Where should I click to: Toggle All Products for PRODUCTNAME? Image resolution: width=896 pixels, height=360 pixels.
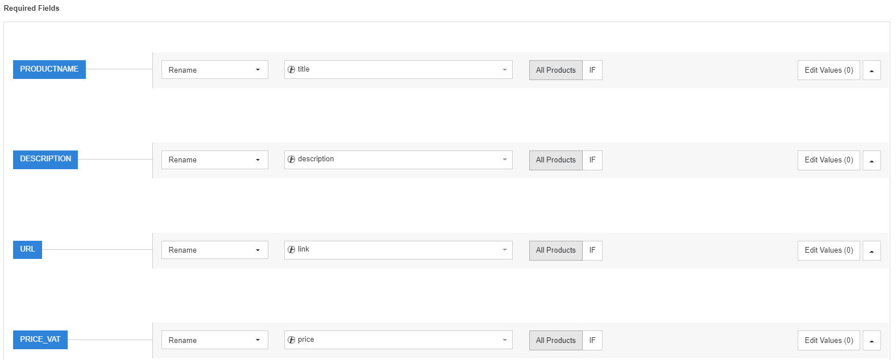[x=555, y=70]
